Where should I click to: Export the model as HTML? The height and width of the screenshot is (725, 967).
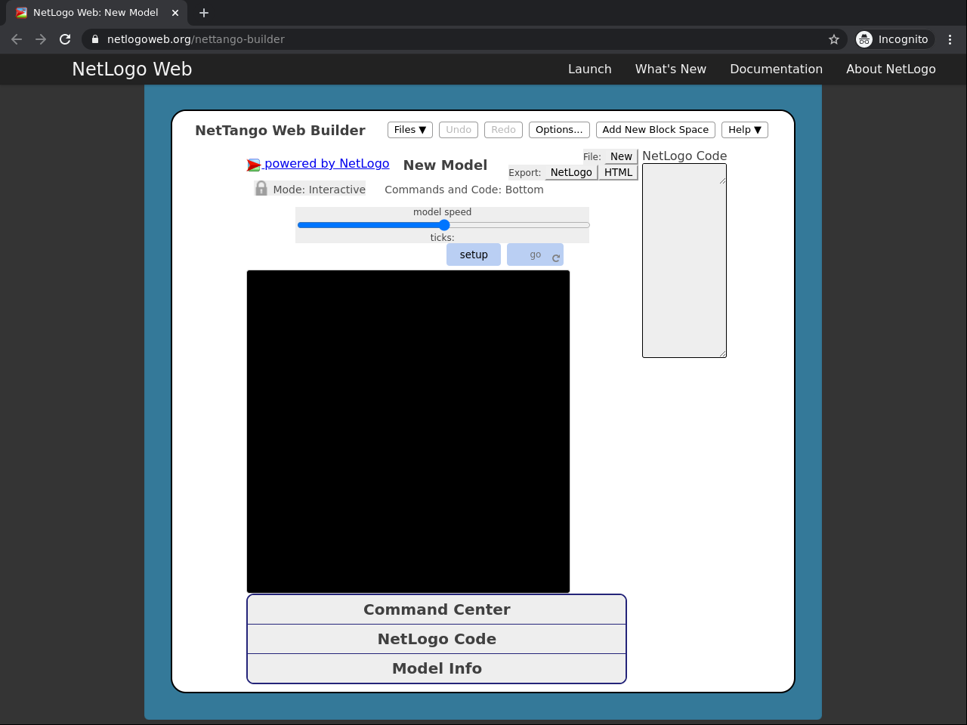(x=618, y=172)
